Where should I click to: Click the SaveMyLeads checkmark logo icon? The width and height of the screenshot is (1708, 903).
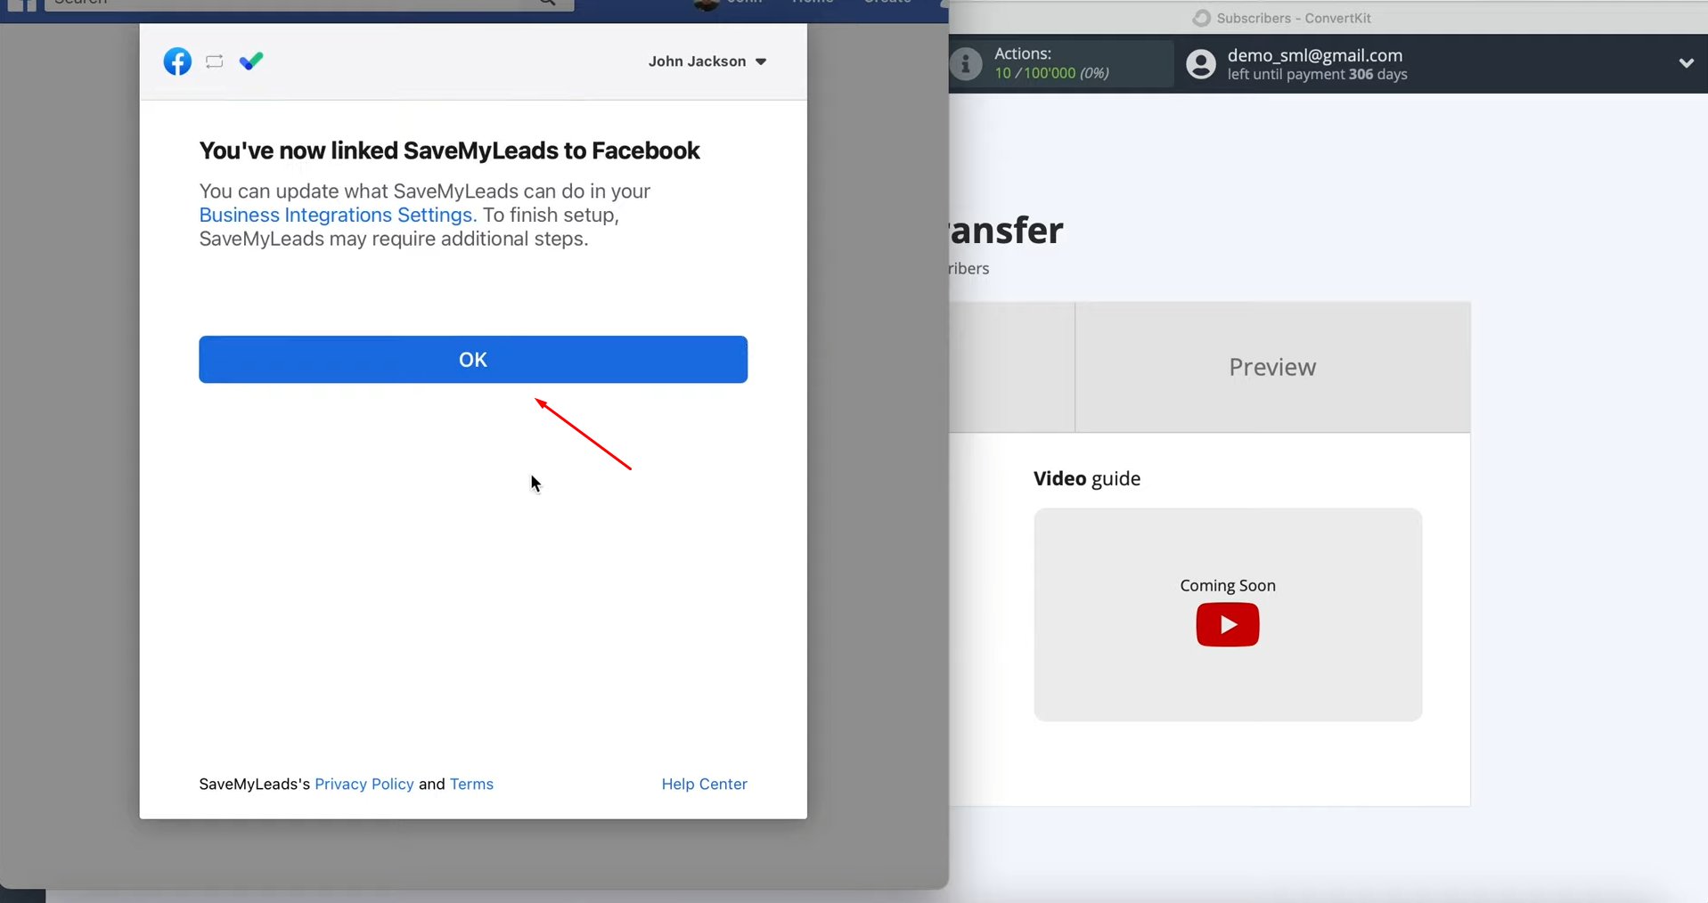click(x=251, y=61)
